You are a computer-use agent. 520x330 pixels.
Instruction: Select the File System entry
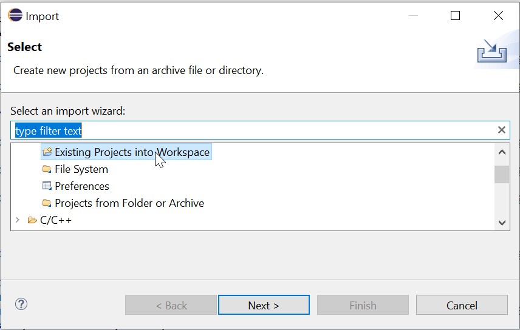coord(81,169)
